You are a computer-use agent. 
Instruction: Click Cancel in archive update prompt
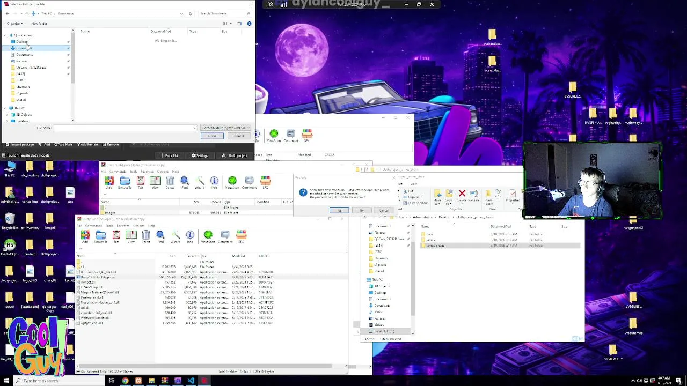coord(383,210)
